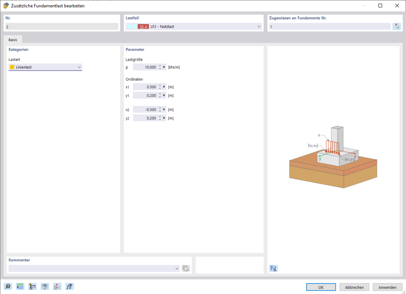The height and width of the screenshot is (294, 406).
Task: Open the help icon in bottom toolbar
Action: pos(8,287)
